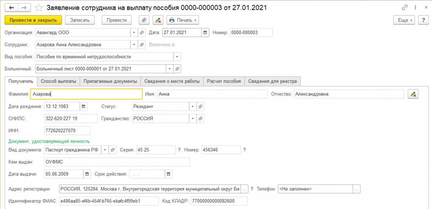Viewport: 432px width, 209px height.
Task: Open the Еще menu
Action: click(x=404, y=20)
